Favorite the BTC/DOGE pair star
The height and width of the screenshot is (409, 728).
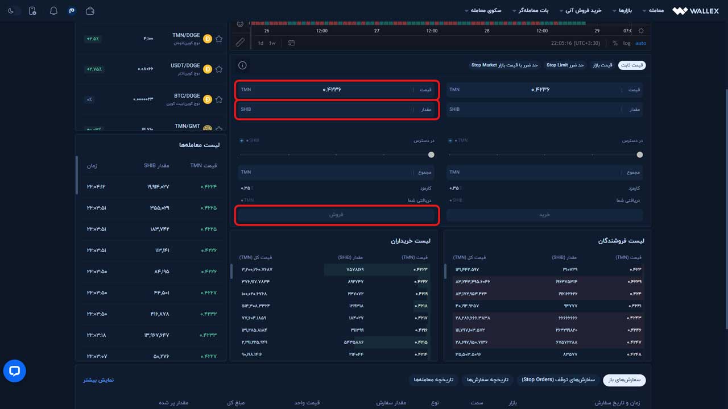219,99
